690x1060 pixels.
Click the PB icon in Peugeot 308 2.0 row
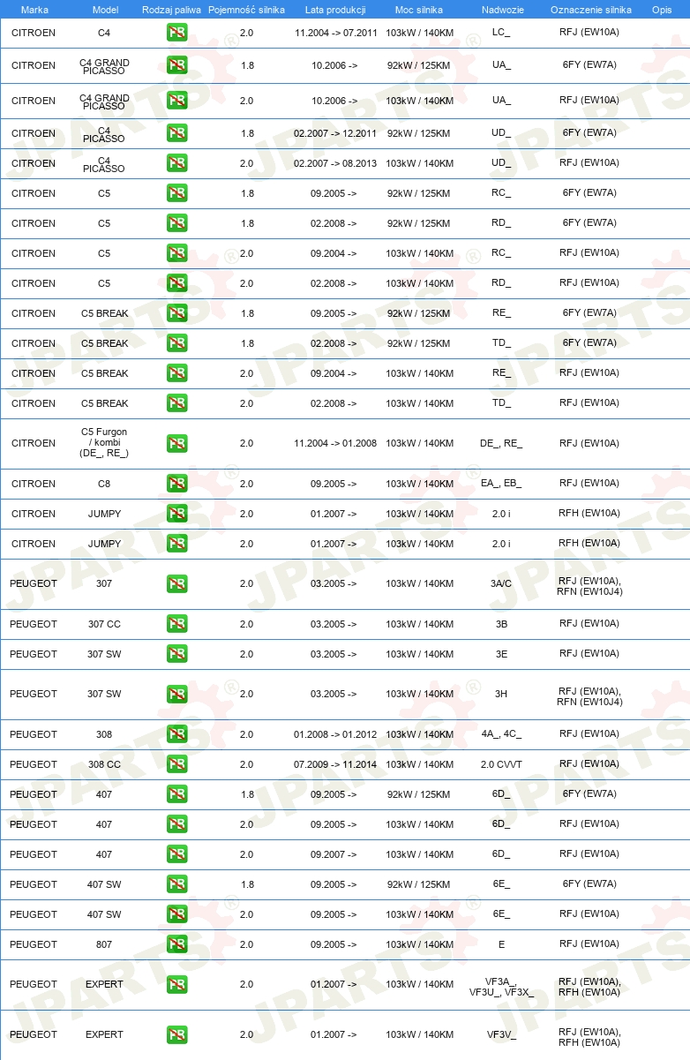[177, 734]
